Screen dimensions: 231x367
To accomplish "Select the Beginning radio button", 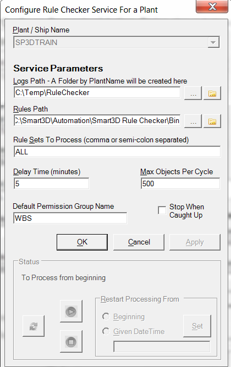I will (x=106, y=316).
